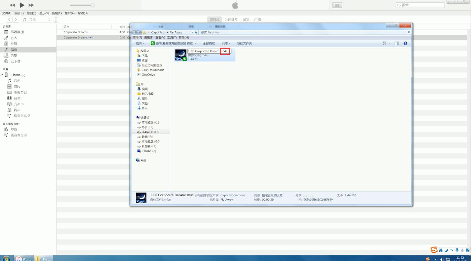471x261 pixels.
Task: Click the iTunes search field
Action: 420,5
